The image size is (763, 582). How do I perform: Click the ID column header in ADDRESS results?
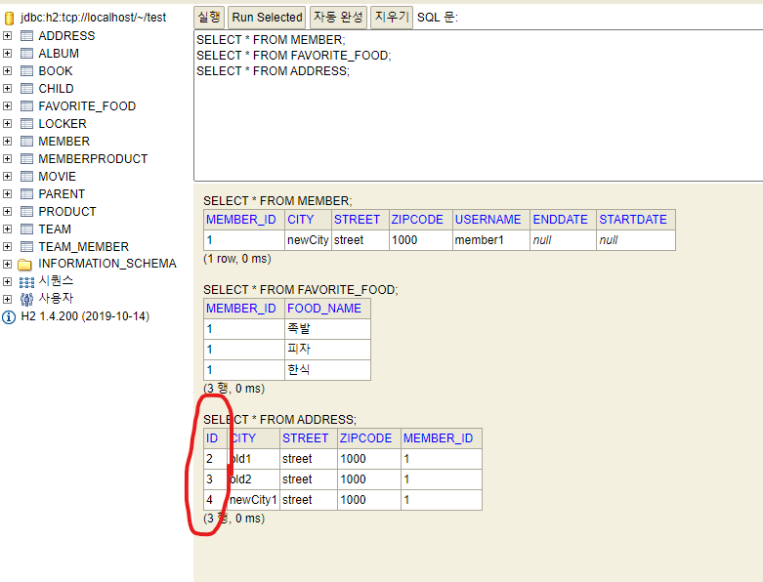[x=215, y=438]
